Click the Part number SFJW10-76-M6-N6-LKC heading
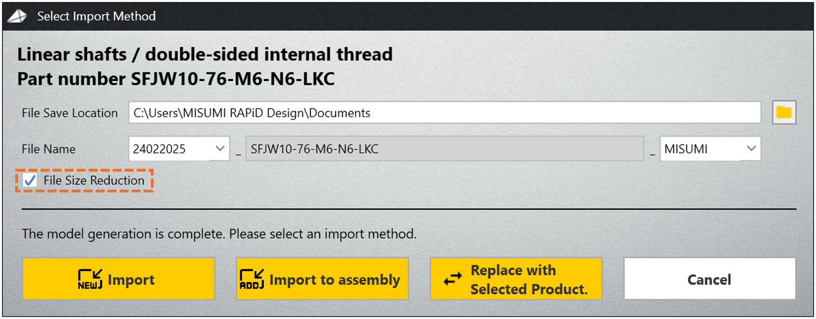The image size is (816, 319). 176,79
